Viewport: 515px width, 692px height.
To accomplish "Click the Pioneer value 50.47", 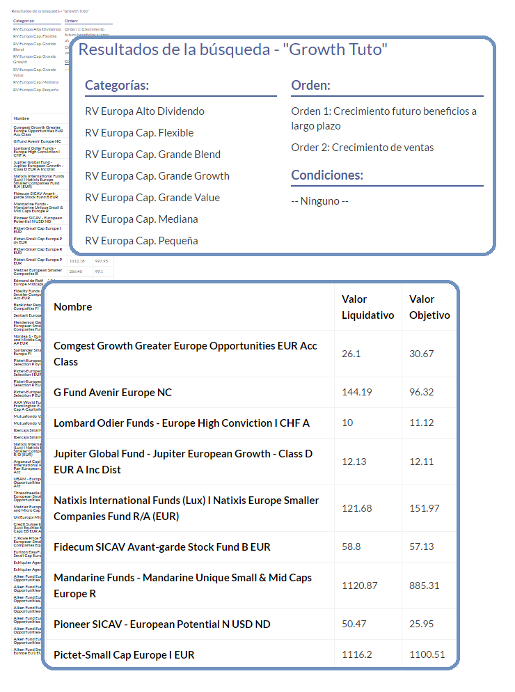I will click(x=354, y=624).
